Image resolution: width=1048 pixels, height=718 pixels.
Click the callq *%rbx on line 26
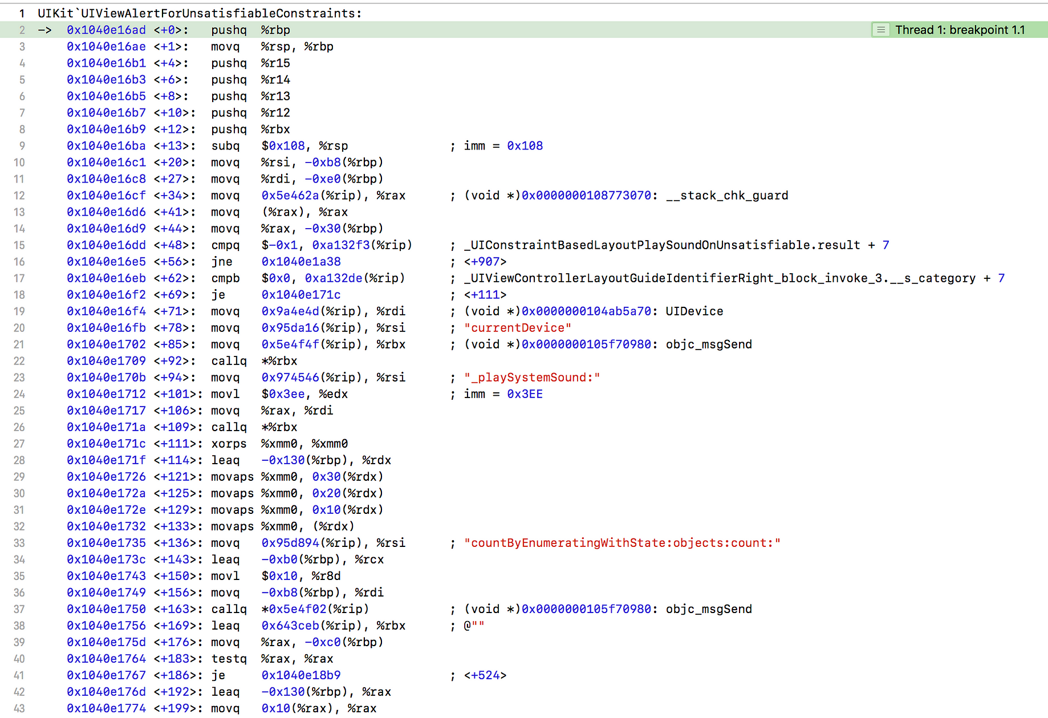(x=254, y=427)
